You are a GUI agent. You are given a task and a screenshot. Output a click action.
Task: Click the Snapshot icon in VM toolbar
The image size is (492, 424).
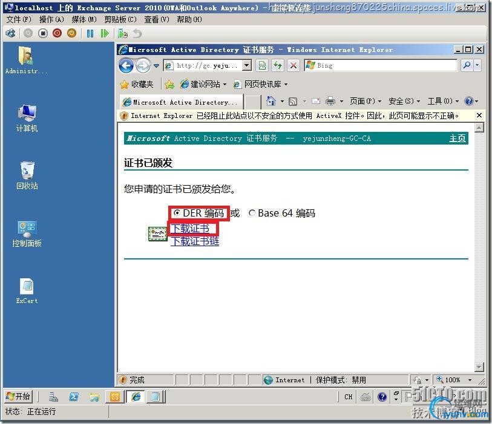pyautogui.click(x=123, y=33)
